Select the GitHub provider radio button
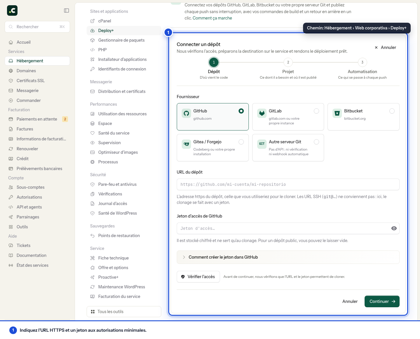The width and height of the screenshot is (420, 339). 241,111
